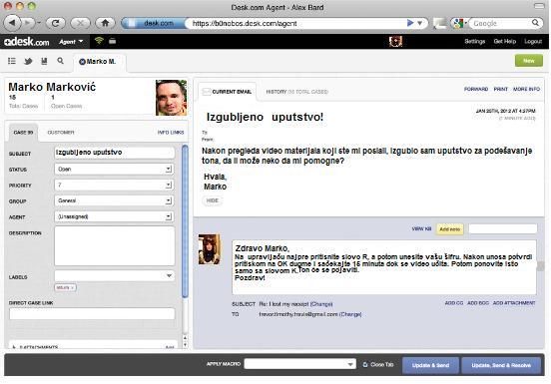Expand the Attachments section
The image size is (551, 384).
14,347
